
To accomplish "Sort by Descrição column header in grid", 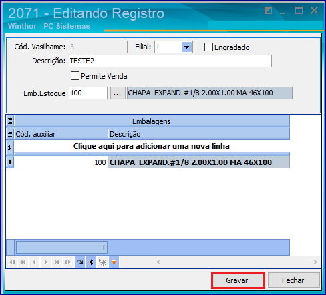I will coord(199,134).
